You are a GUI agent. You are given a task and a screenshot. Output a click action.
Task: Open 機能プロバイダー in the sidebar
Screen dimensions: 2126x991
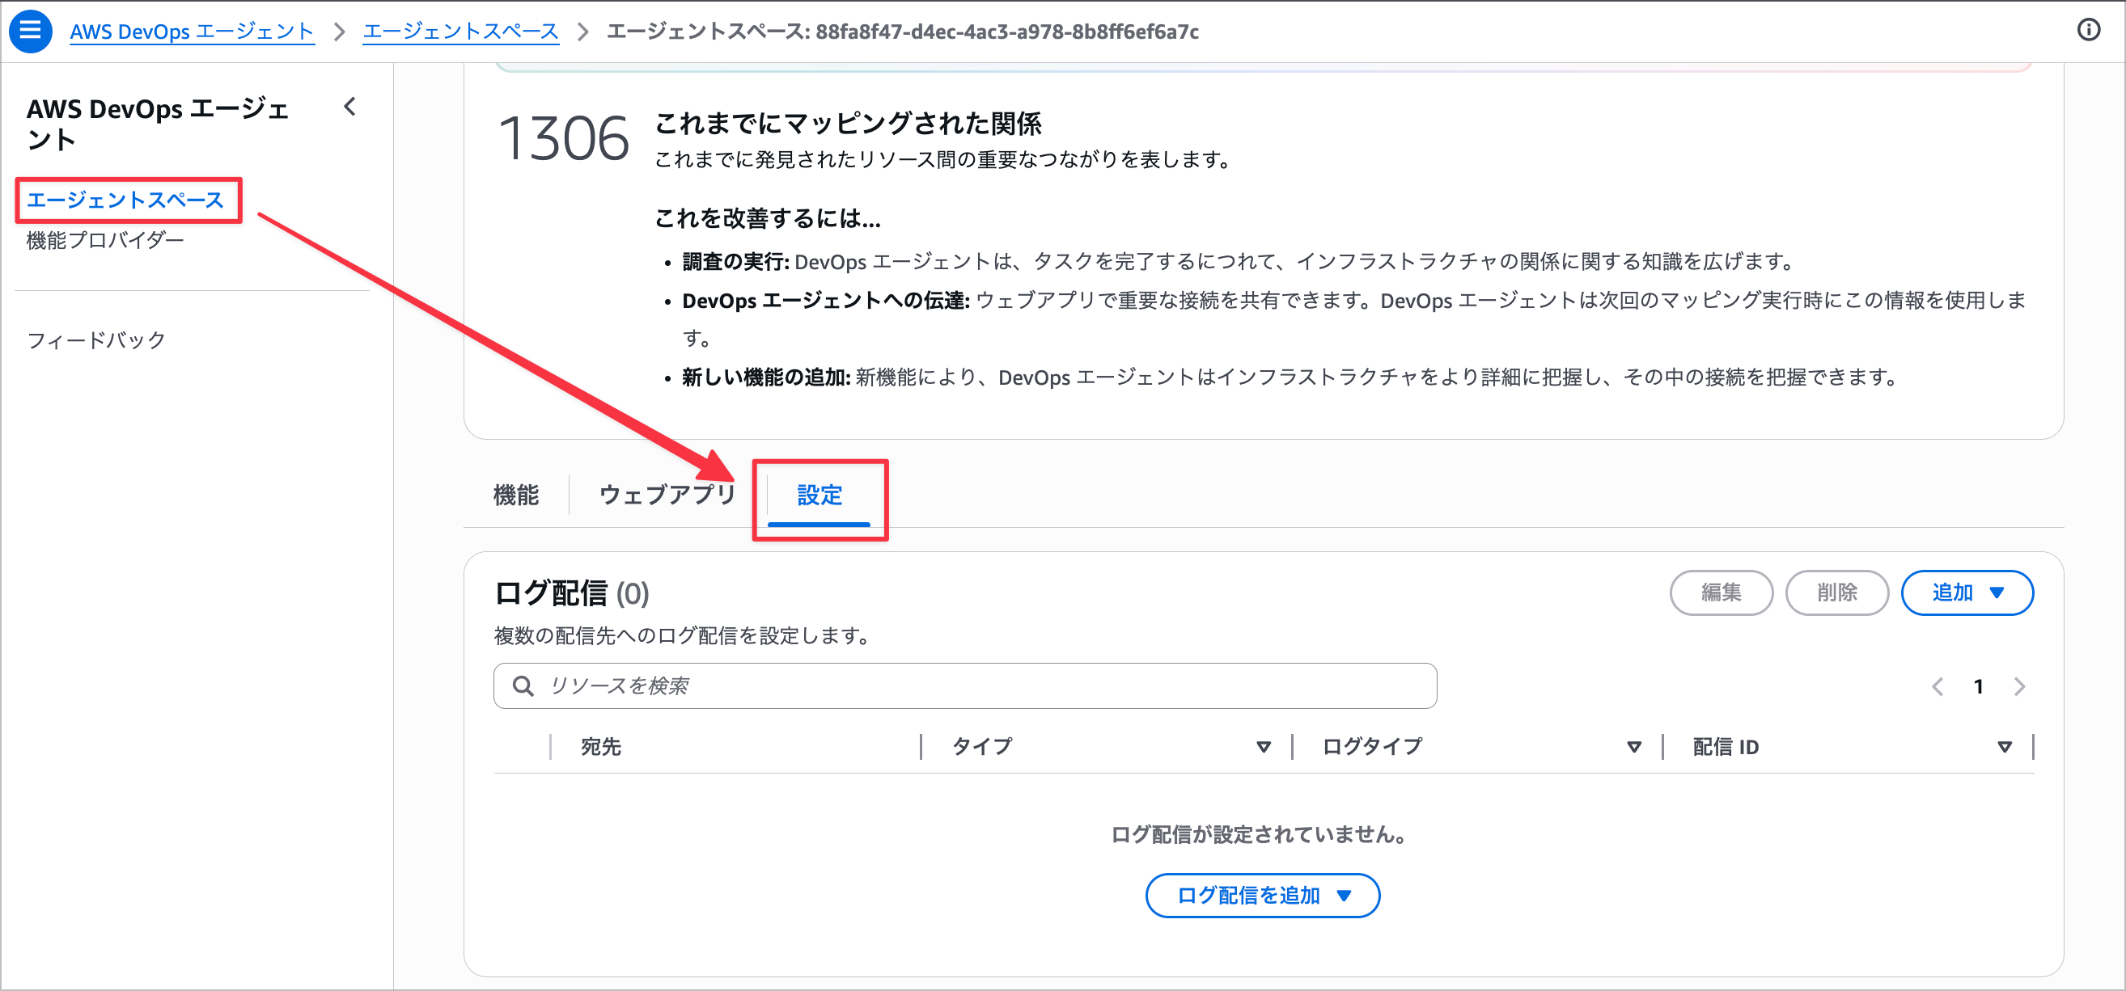(x=105, y=240)
